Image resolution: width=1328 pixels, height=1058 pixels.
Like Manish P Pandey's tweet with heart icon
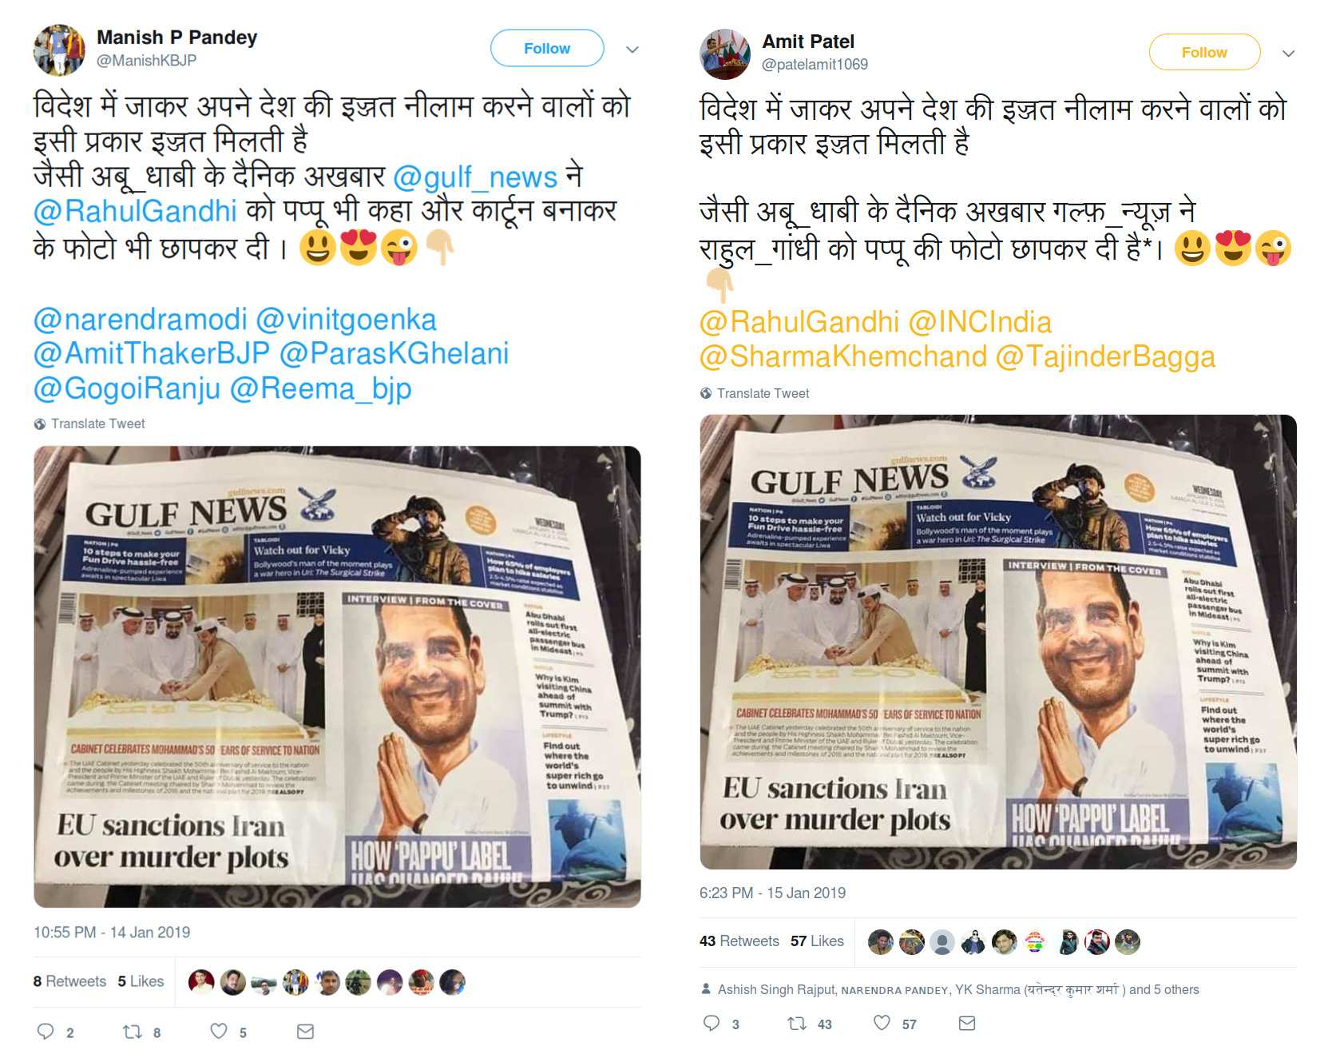pos(219,1032)
